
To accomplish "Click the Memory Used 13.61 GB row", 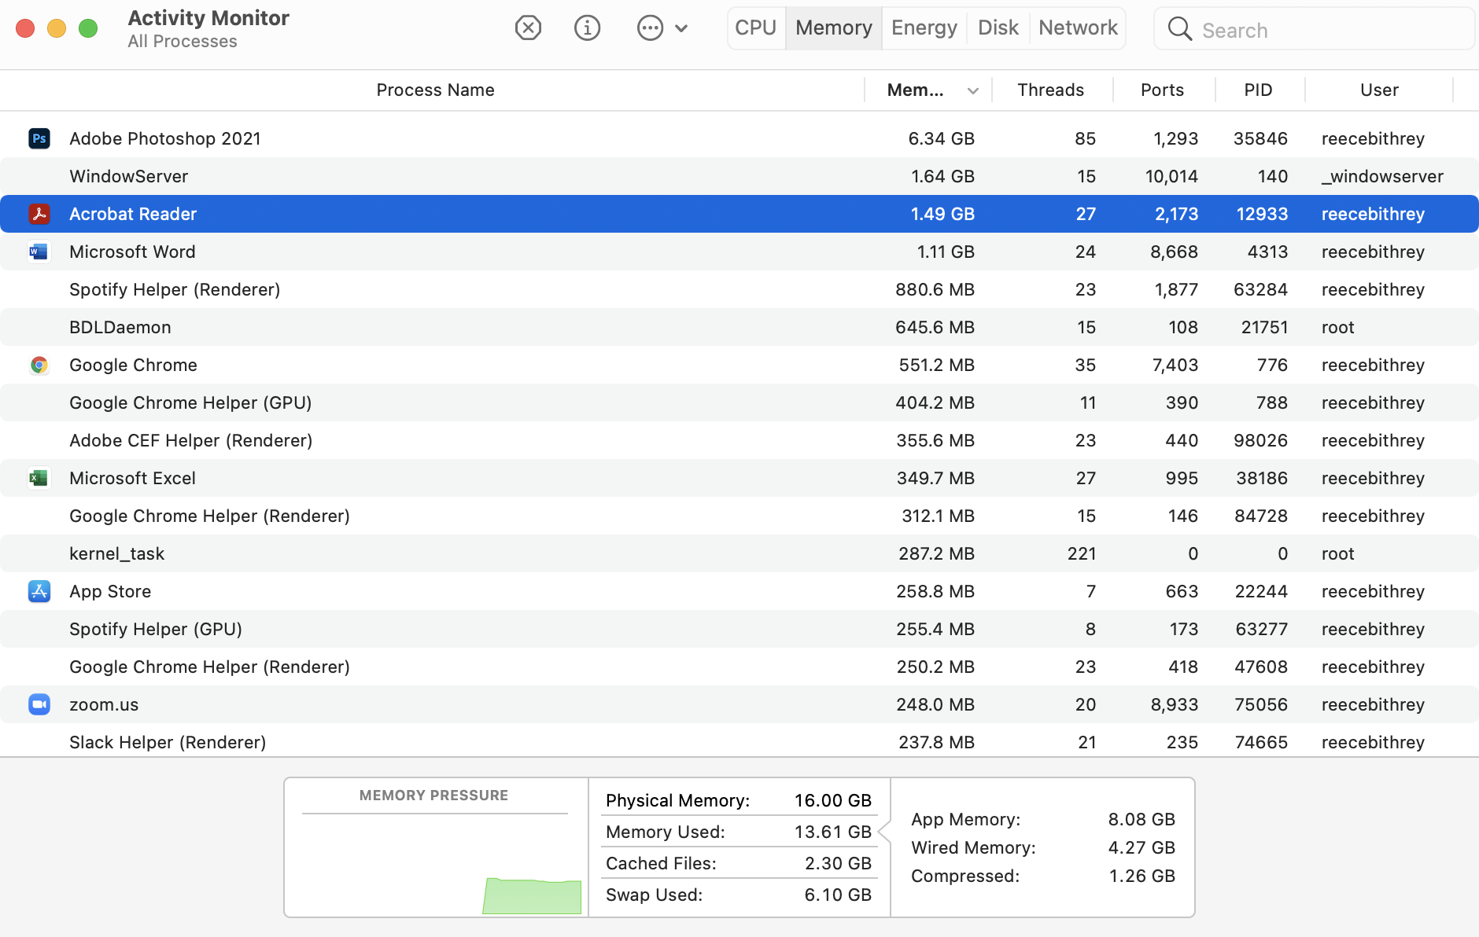I will pyautogui.click(x=739, y=832).
